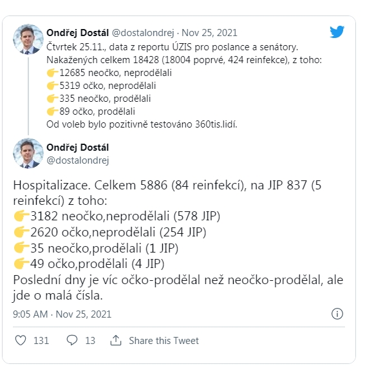
Task: View the 131 likes count
Action: (x=41, y=341)
